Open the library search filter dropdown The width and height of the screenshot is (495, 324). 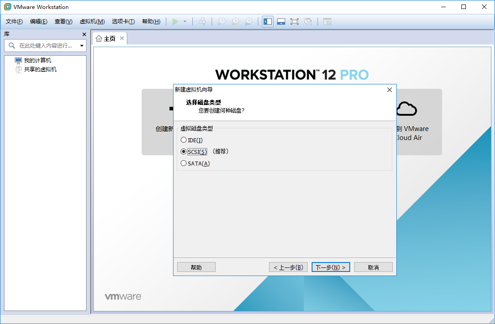82,45
